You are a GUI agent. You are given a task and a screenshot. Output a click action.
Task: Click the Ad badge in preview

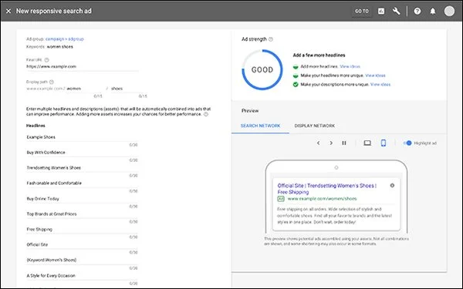[x=281, y=199]
